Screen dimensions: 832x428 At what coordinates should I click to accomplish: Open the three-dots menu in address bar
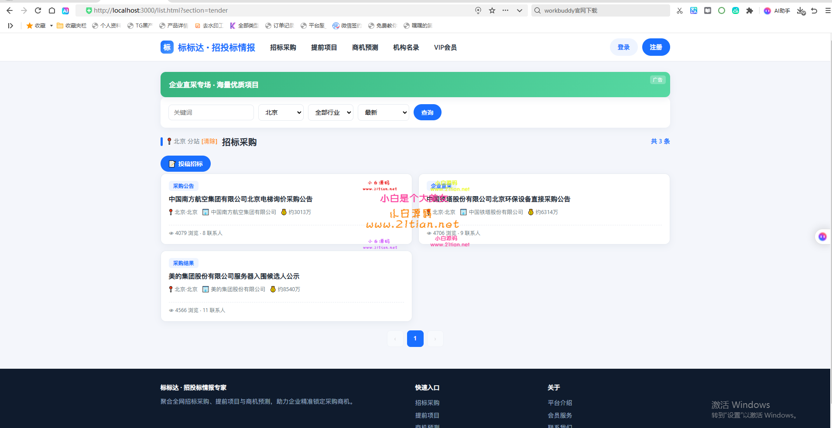pos(505,10)
